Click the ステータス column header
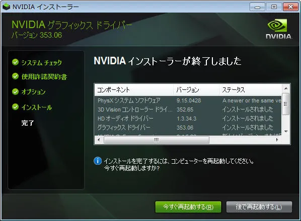This screenshot has height=221, width=301. tap(250, 90)
